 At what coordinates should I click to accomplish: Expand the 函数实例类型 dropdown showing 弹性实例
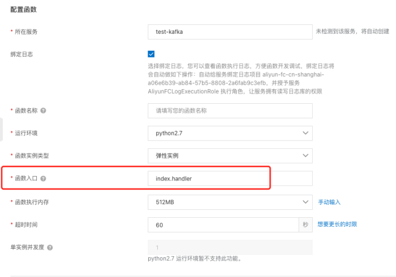(x=230, y=156)
